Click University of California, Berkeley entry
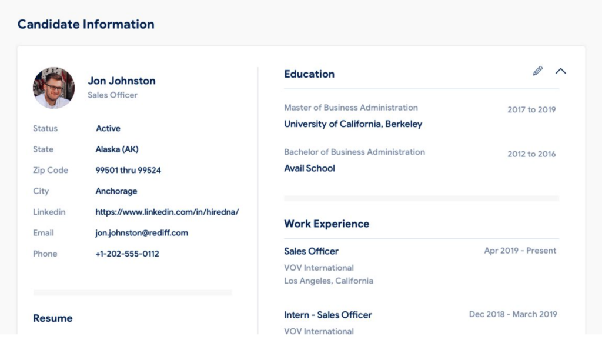This screenshot has height=353, width=602. 353,124
